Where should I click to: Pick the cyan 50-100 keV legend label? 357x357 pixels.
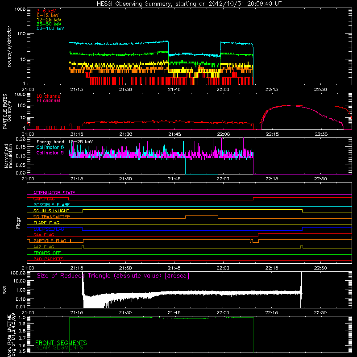(50, 29)
